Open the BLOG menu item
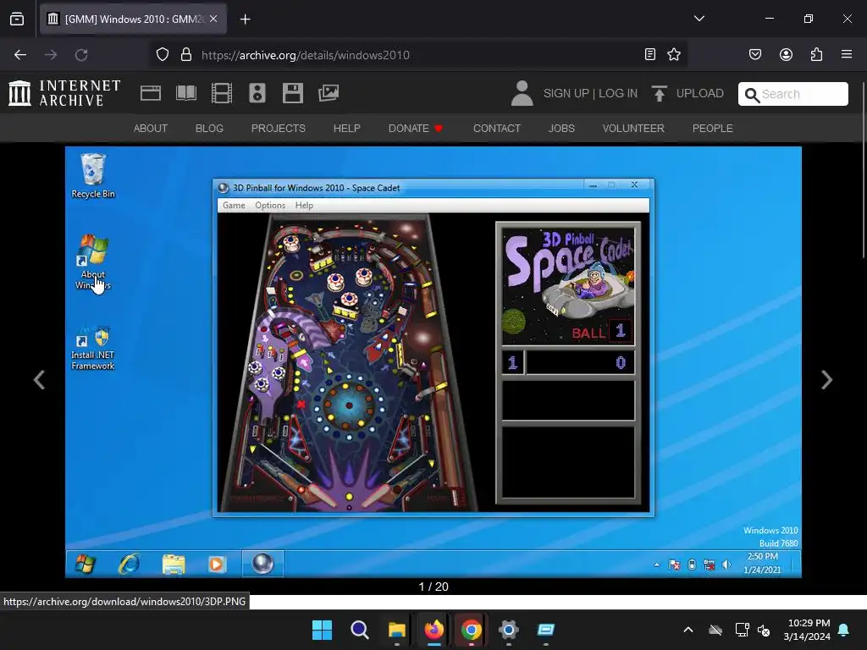 click(x=209, y=129)
